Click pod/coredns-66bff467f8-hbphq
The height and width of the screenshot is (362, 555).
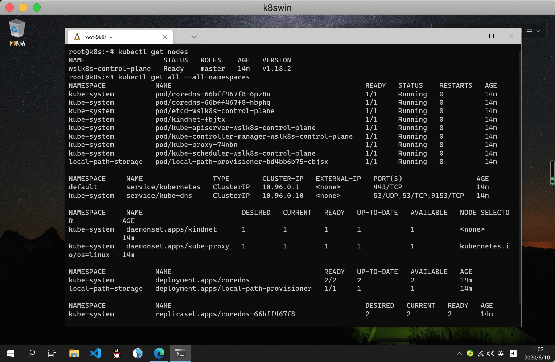tap(213, 102)
